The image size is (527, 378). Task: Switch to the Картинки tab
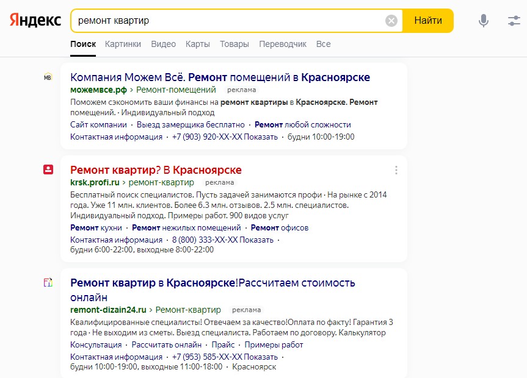click(x=123, y=44)
